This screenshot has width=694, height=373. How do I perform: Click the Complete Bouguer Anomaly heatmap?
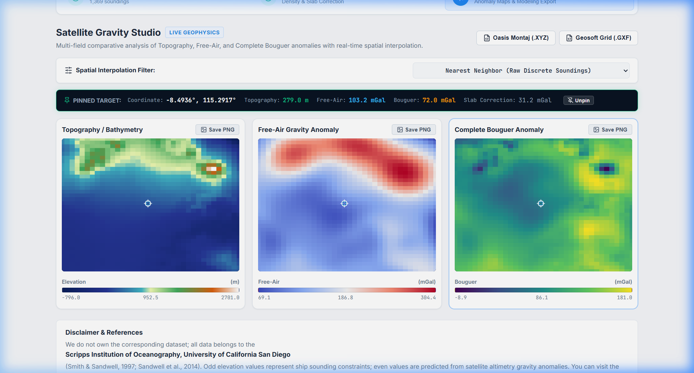tap(543, 205)
